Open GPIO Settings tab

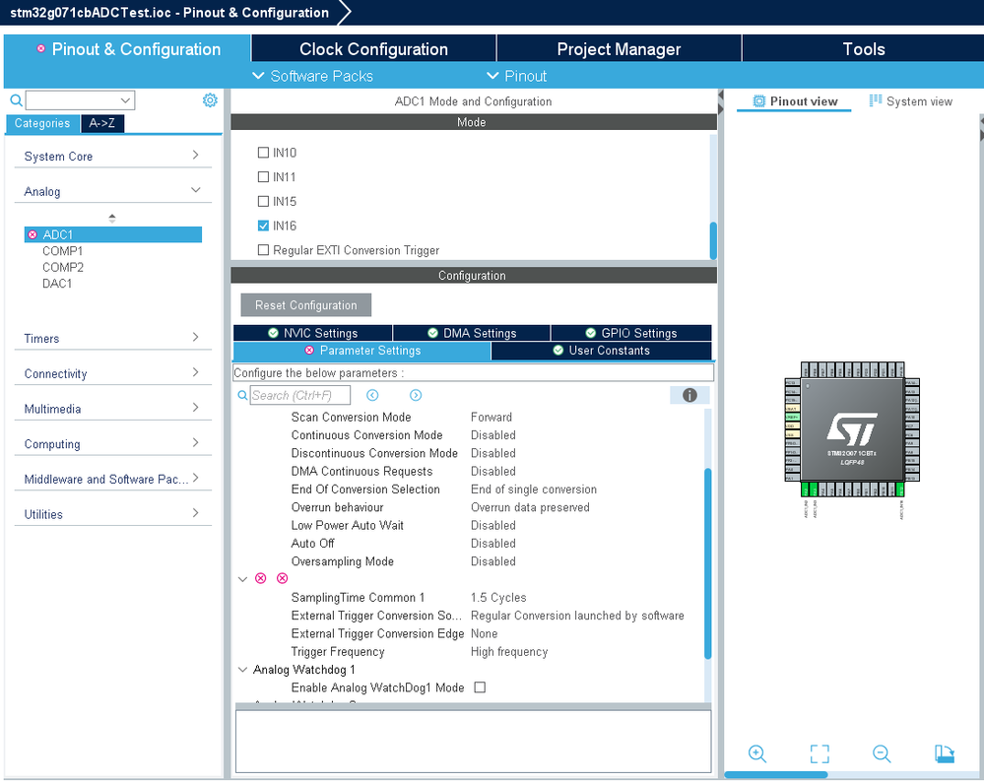[x=631, y=333]
